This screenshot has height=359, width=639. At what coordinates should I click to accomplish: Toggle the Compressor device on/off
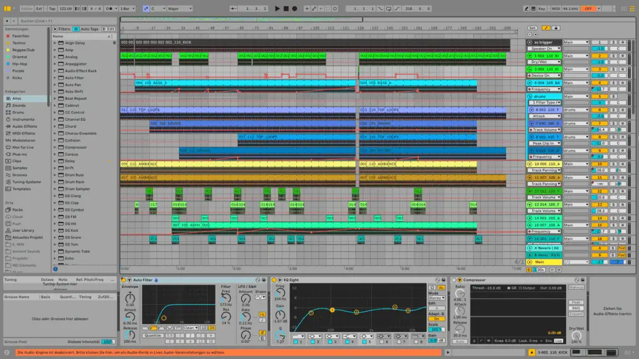coord(454,280)
